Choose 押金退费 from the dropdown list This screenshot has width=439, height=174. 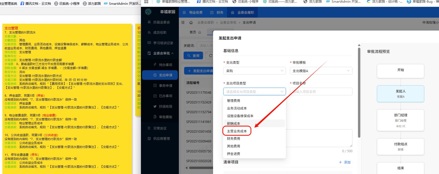(254, 154)
